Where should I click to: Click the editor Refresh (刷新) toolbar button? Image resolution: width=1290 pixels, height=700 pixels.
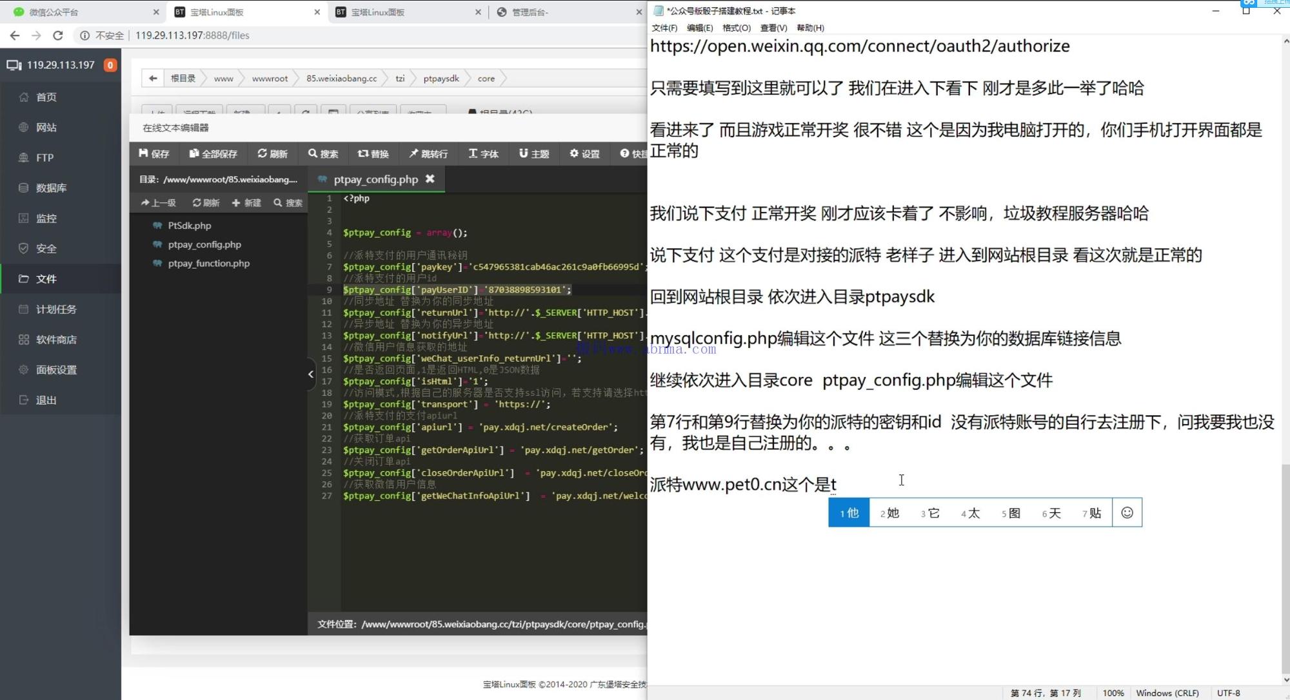click(x=272, y=153)
